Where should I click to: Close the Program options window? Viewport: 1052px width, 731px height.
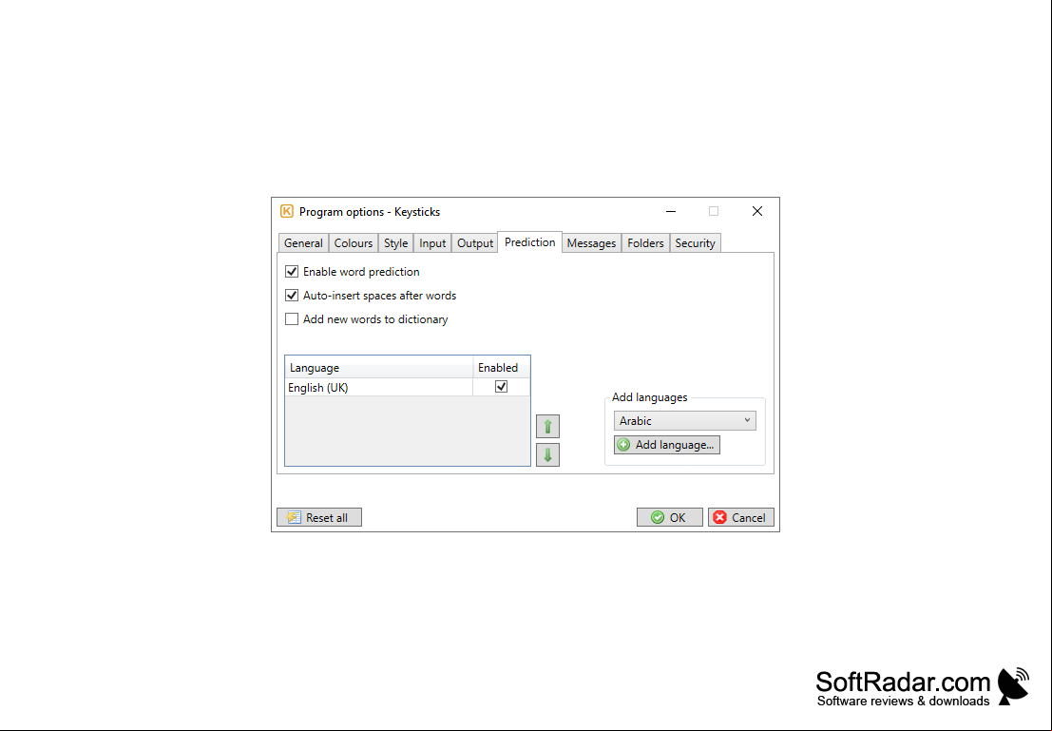tap(757, 211)
